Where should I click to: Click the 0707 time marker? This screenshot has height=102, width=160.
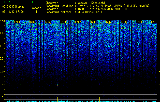tap(108, 22)
